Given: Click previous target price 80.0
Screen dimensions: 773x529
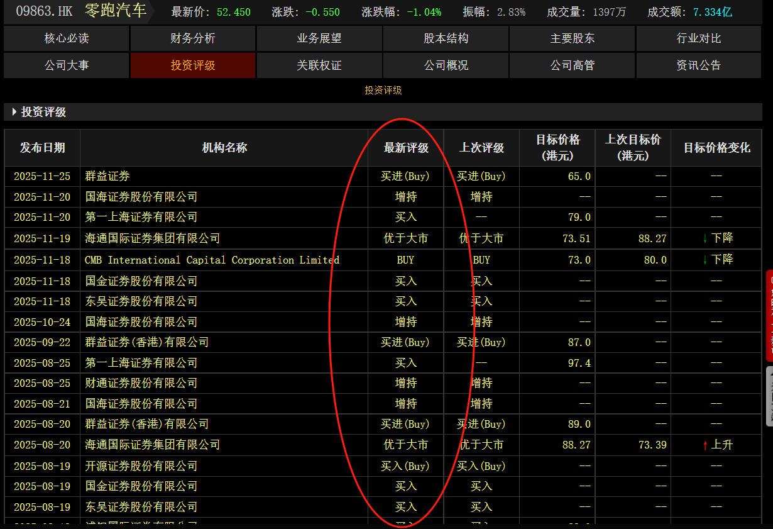Looking at the screenshot, I should tap(655, 260).
